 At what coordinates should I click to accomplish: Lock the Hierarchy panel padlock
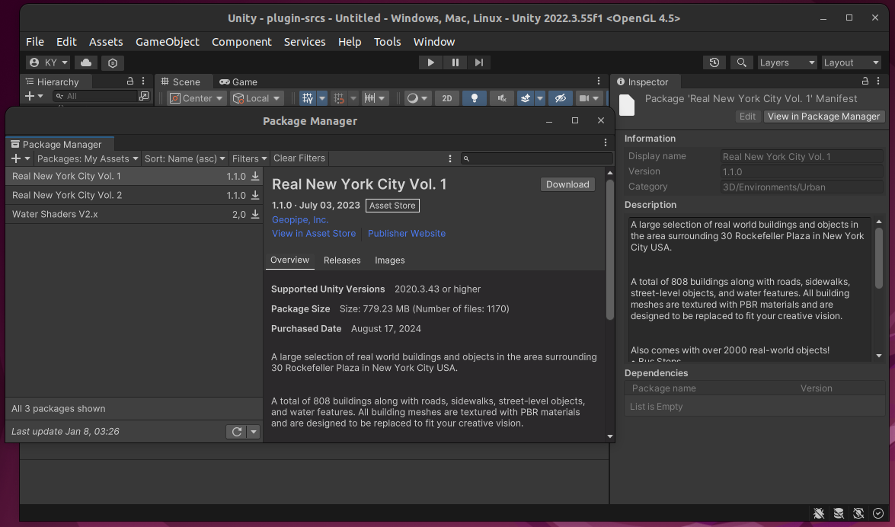pyautogui.click(x=130, y=81)
